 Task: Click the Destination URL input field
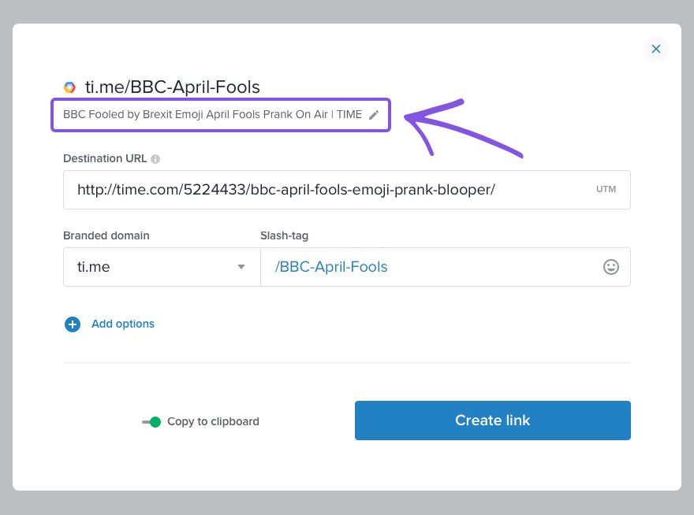click(346, 190)
